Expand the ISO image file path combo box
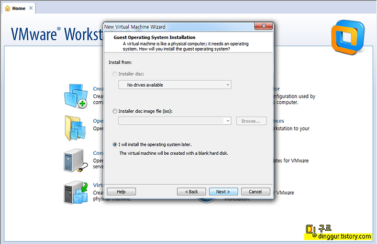The width and height of the screenshot is (377, 244). click(228, 121)
